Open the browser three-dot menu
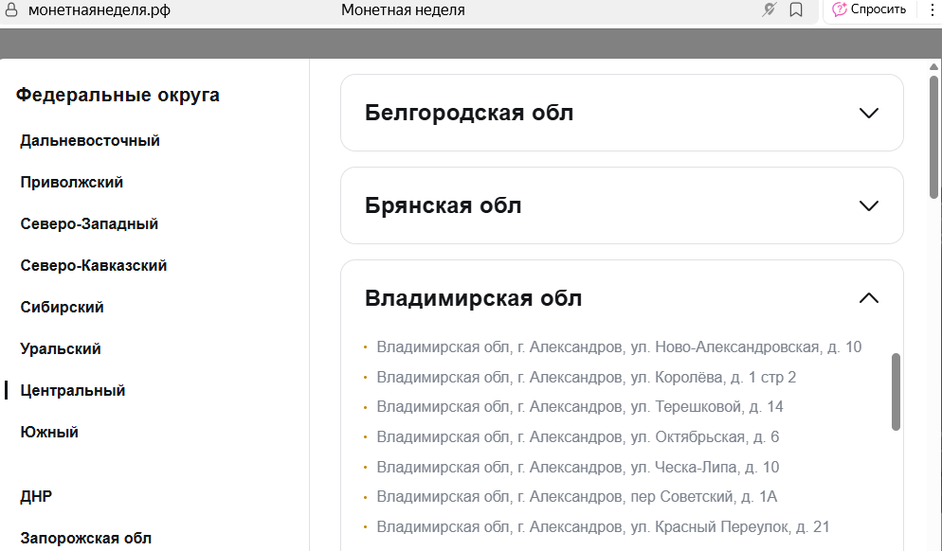 pos(932,10)
